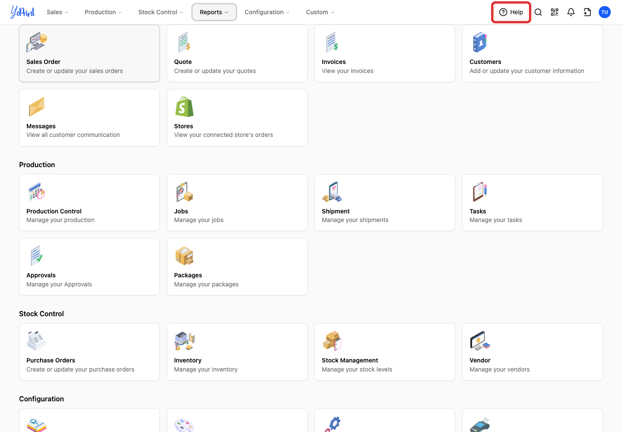The height and width of the screenshot is (432, 622).
Task: Open the Sales Order title link
Action: point(43,62)
